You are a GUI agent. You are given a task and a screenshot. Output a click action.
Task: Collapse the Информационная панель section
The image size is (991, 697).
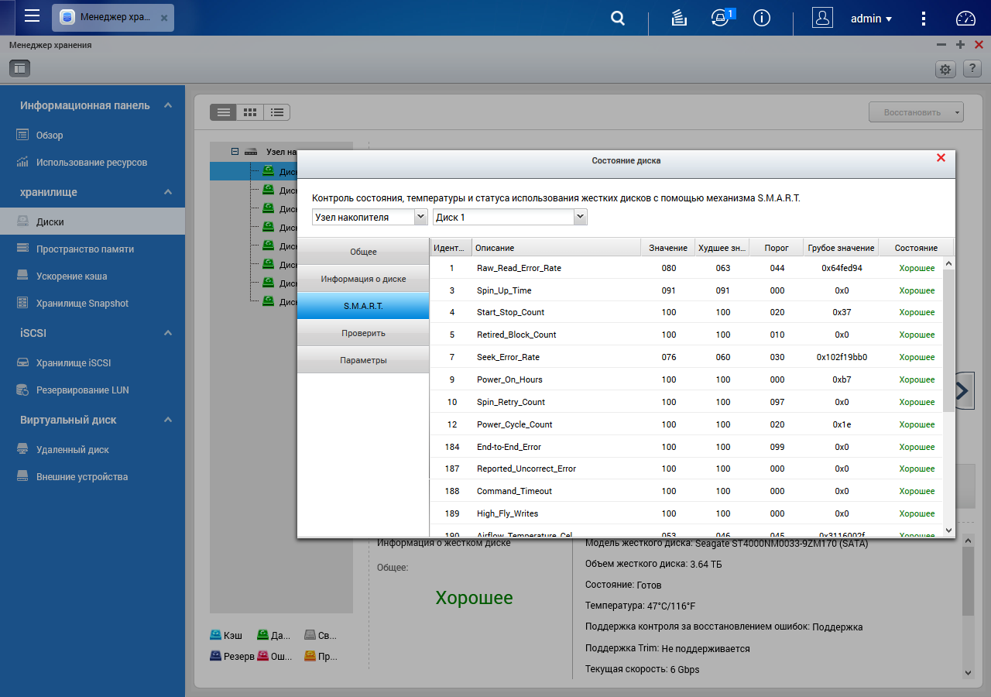(x=168, y=105)
